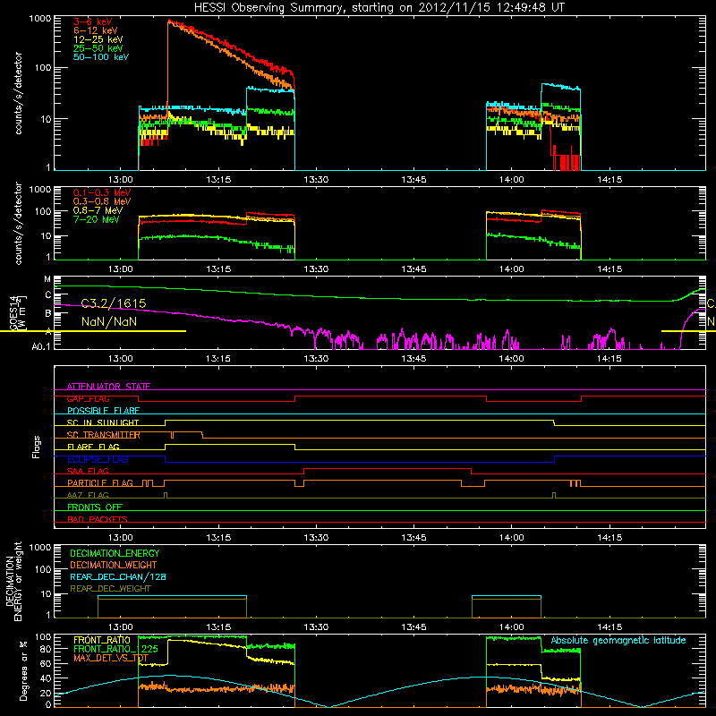Click the BAD_PACKETS flag label
The image size is (716, 716).
(98, 519)
